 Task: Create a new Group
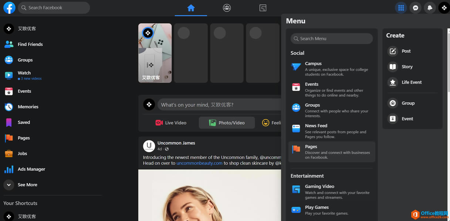(x=412, y=103)
